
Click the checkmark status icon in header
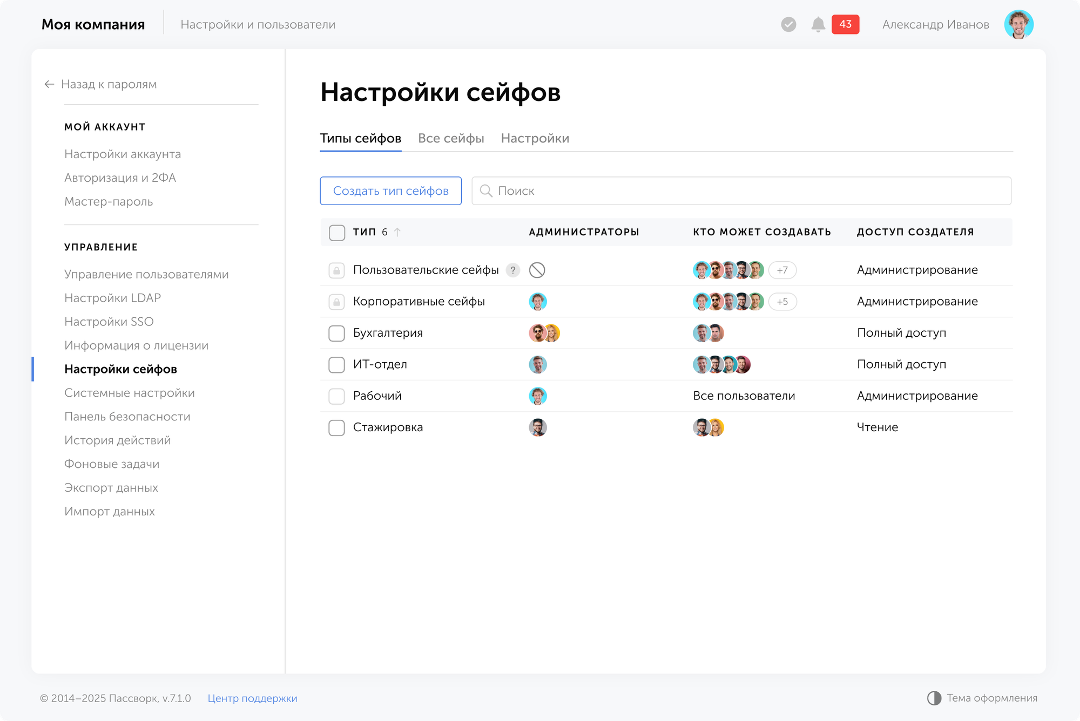point(788,24)
